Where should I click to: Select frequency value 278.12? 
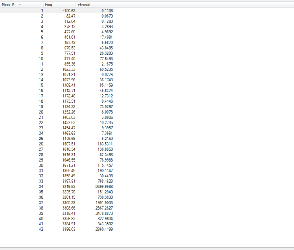(x=70, y=27)
